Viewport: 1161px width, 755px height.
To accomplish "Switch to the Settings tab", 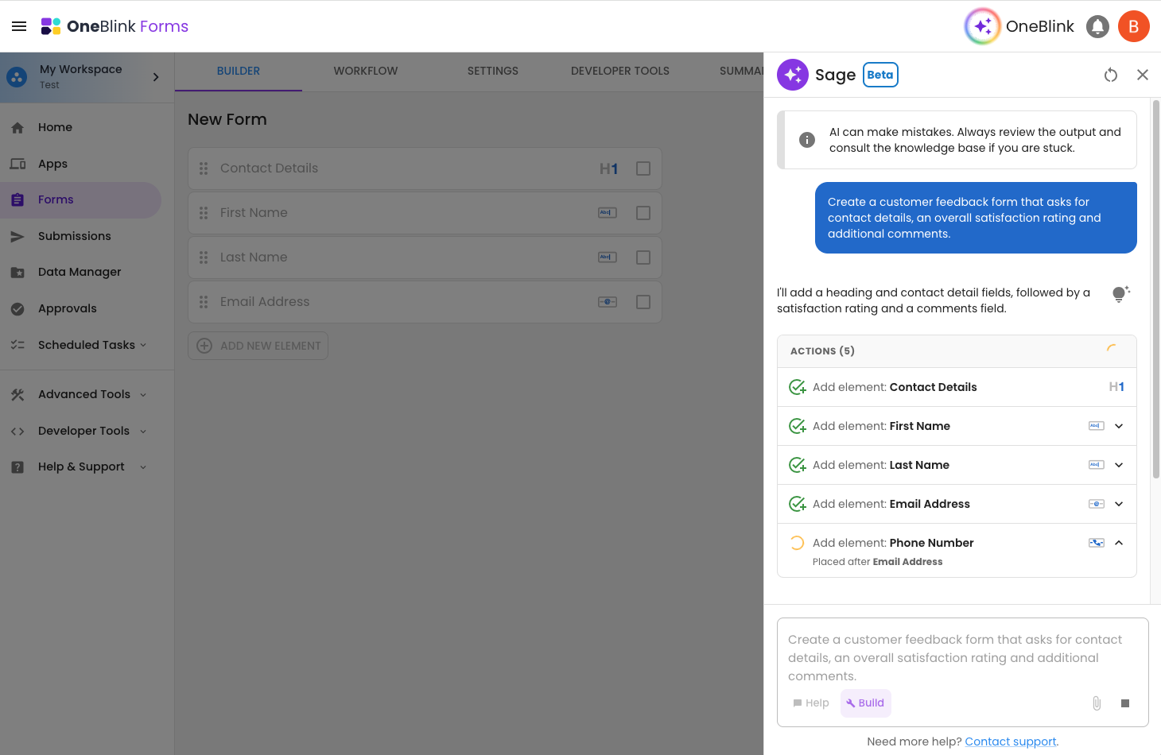I will click(x=493, y=71).
